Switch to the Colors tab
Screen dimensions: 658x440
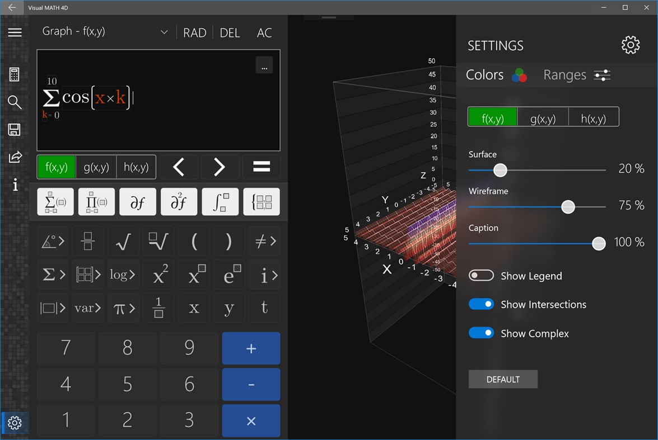pyautogui.click(x=496, y=75)
